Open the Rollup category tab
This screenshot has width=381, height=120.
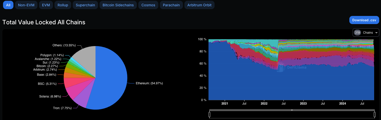coord(63,5)
